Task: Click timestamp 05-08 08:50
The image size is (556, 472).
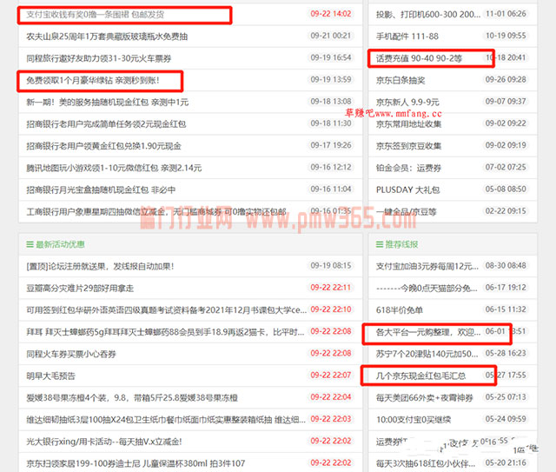Action: [x=506, y=189]
